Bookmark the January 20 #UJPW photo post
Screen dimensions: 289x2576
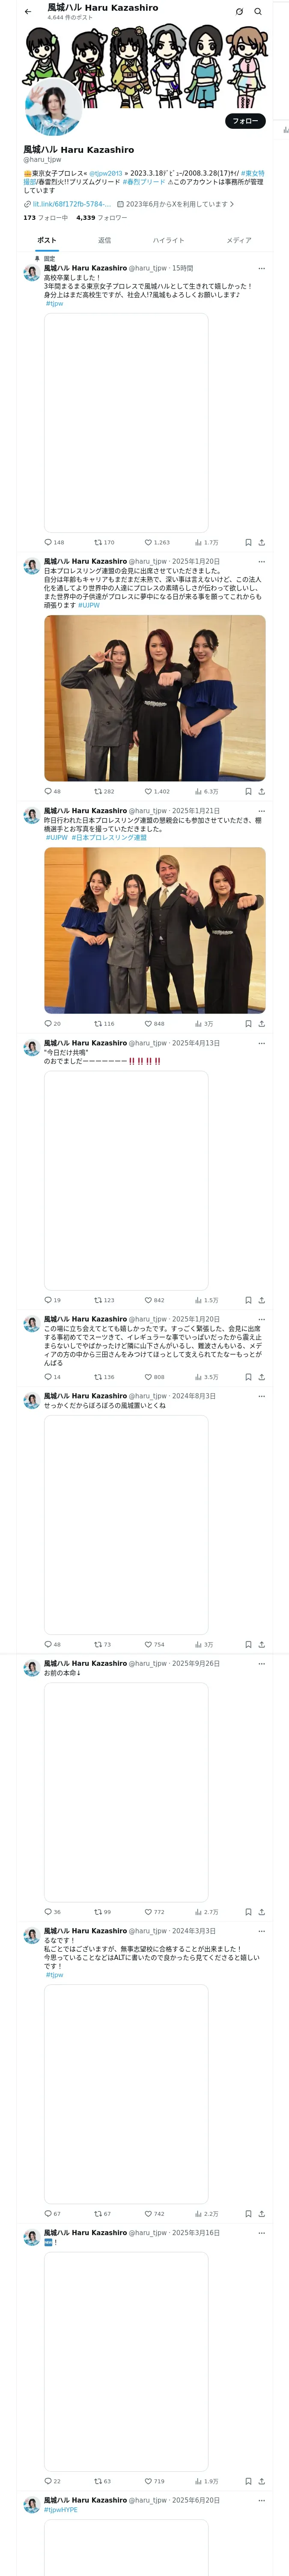point(248,791)
